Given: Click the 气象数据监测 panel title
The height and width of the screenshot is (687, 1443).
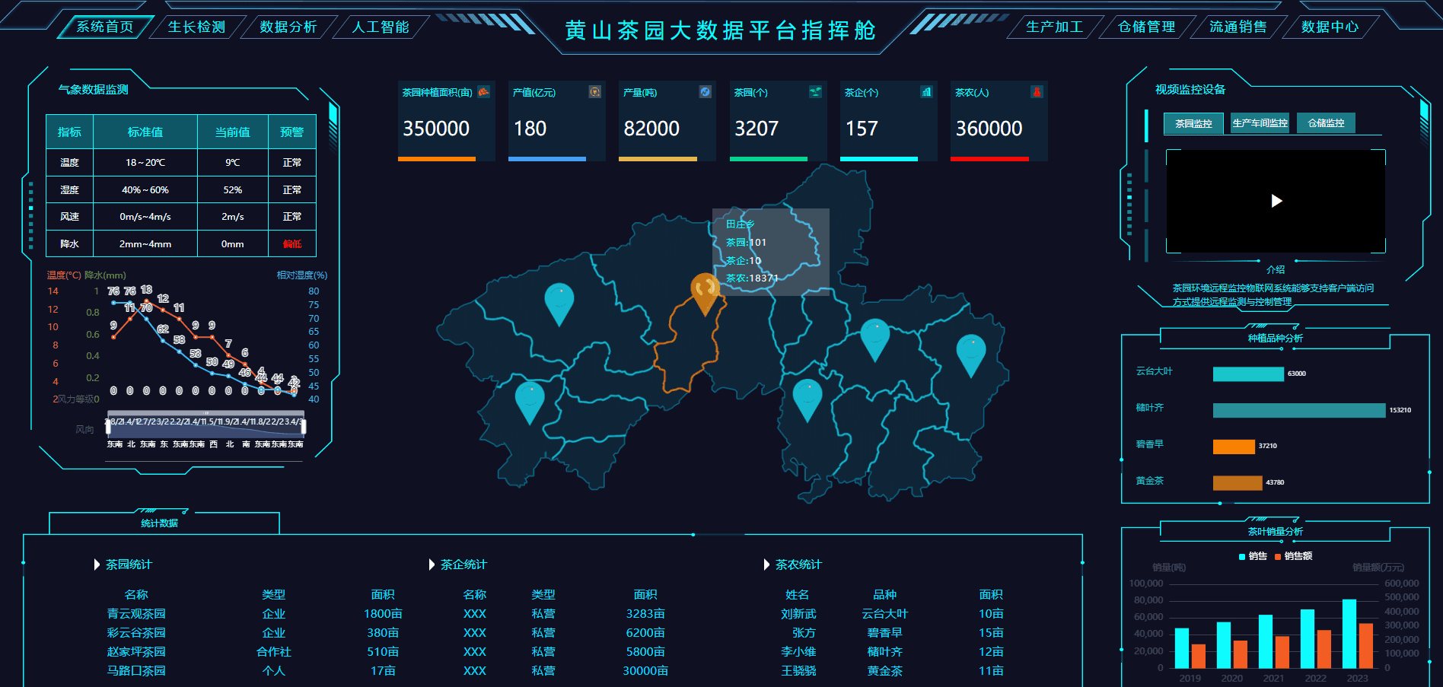Looking at the screenshot, I should 94,90.
